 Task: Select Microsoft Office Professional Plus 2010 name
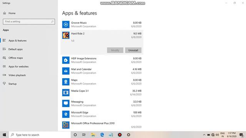point(93,123)
